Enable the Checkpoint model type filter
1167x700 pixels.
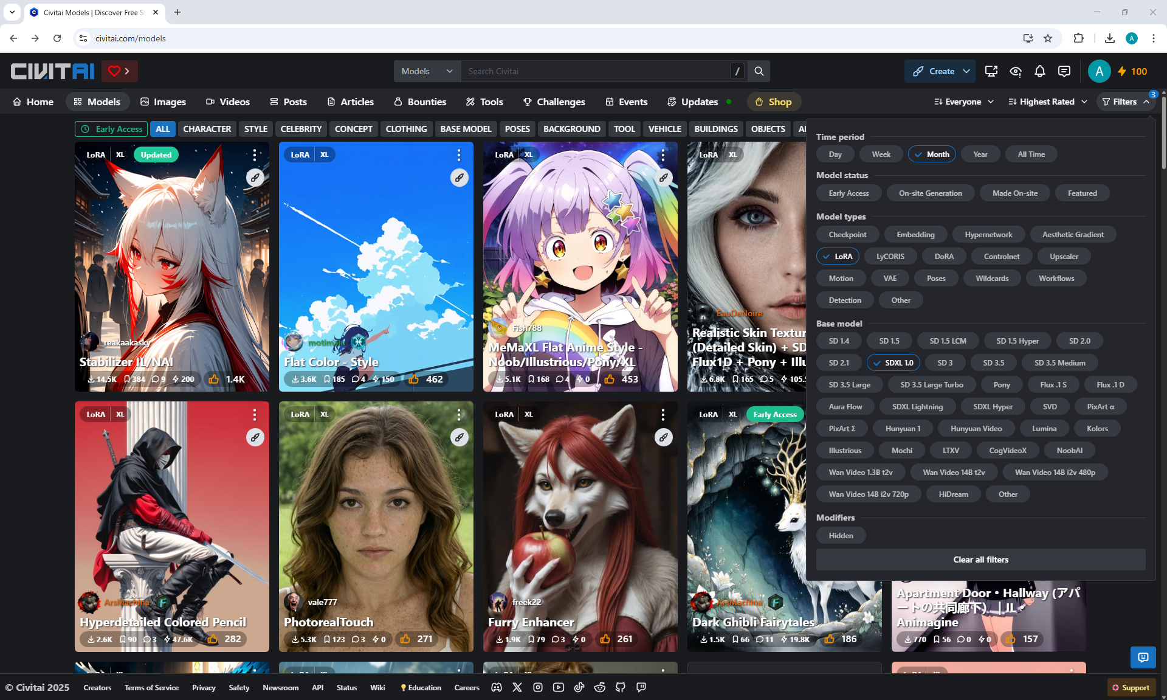[x=847, y=235]
